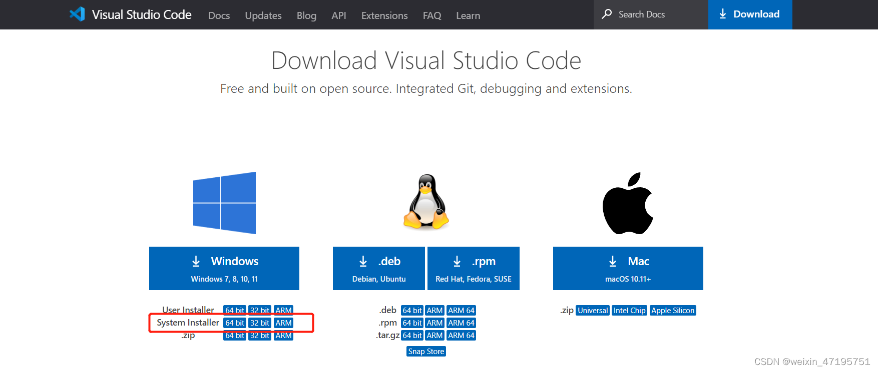878x371 pixels.
Task: Click the Linux .tar.gz label text
Action: (388, 335)
